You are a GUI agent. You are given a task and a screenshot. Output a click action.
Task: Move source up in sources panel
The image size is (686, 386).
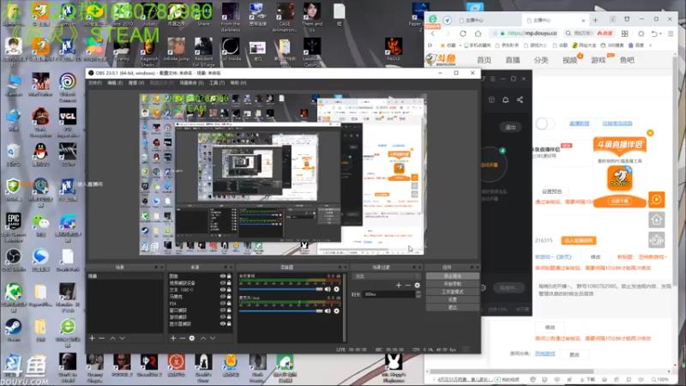point(203,338)
